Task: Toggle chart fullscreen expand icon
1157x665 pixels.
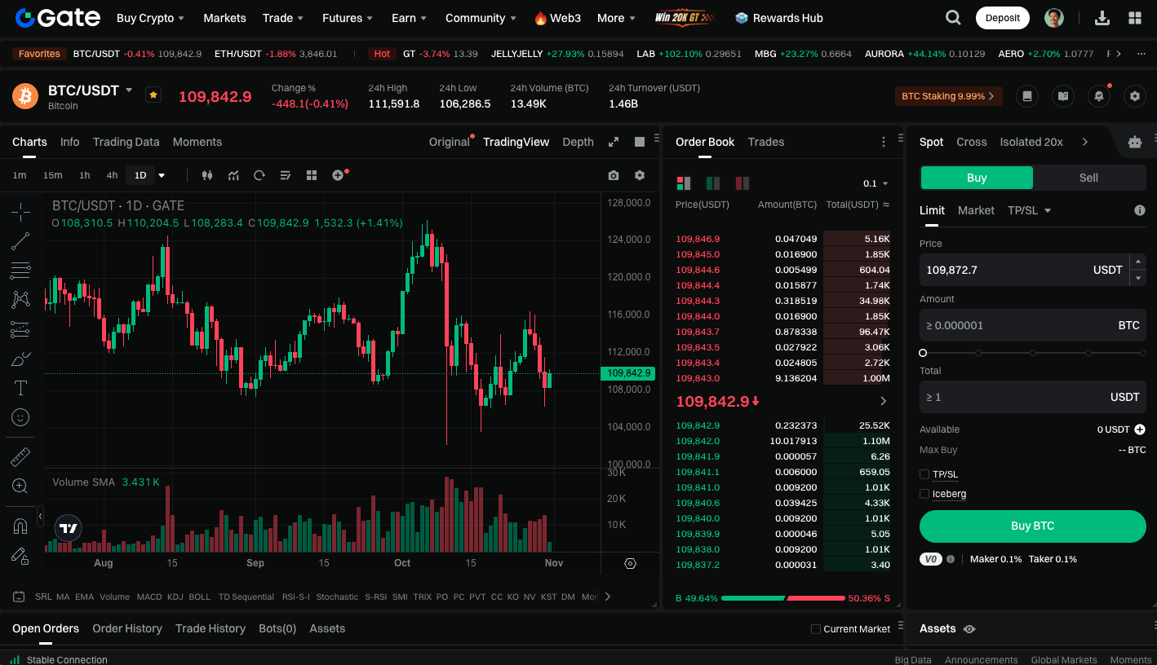Action: tap(614, 142)
